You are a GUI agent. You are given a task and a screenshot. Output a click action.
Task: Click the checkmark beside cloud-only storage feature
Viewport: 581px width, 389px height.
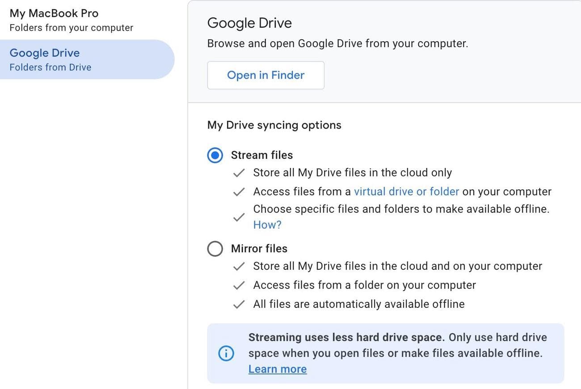pos(239,173)
